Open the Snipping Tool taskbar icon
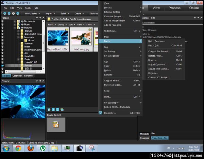The height and width of the screenshot is (159, 204). (x=92, y=148)
